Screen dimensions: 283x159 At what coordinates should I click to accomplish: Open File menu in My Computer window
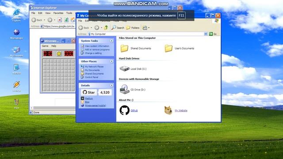(x=80, y=21)
